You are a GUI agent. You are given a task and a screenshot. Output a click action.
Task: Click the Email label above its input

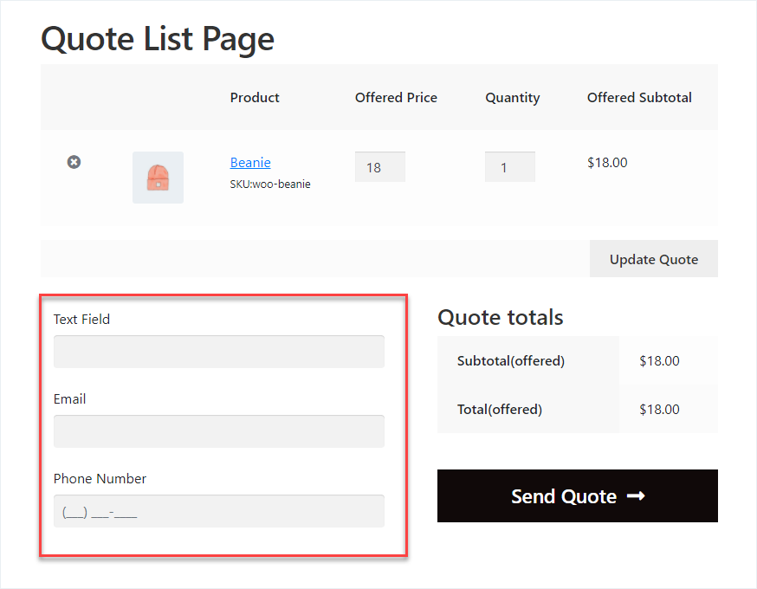[69, 398]
